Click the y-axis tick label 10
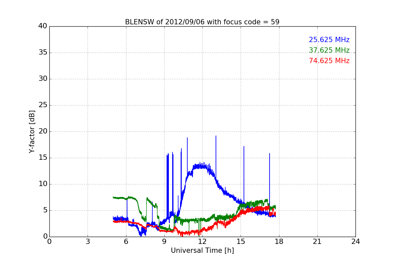 (42, 184)
